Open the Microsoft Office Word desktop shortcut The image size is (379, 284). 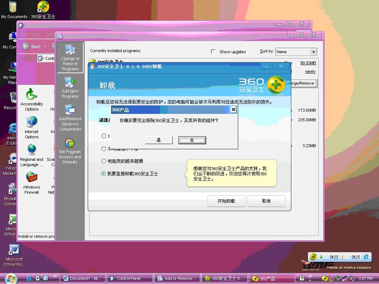(14, 255)
